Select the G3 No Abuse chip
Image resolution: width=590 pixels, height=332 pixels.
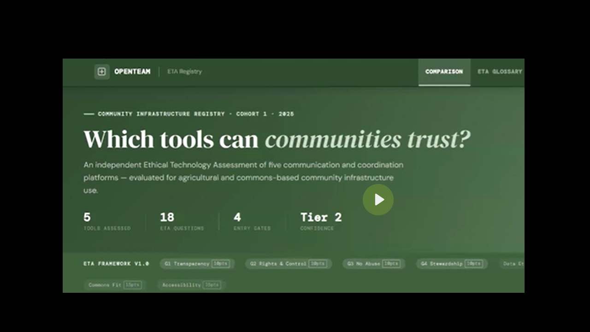coord(374,264)
